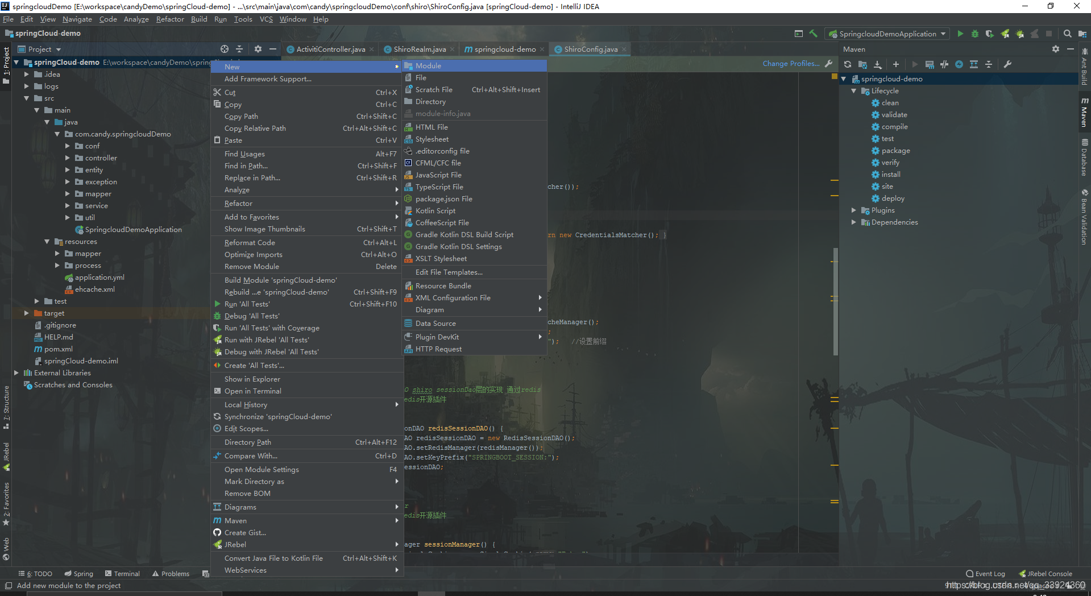The image size is (1091, 596).
Task: Open the Spring tool window button
Action: pos(78,574)
